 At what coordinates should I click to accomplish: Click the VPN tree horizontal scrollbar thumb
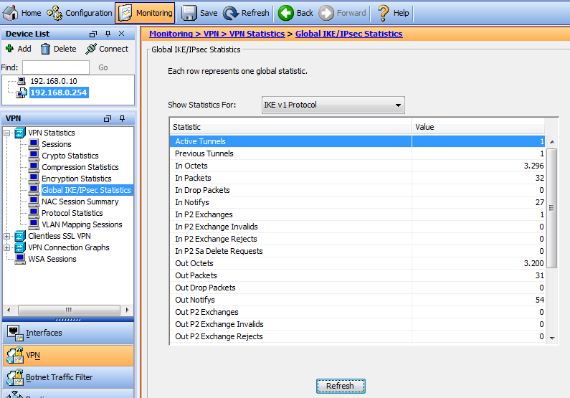69,310
